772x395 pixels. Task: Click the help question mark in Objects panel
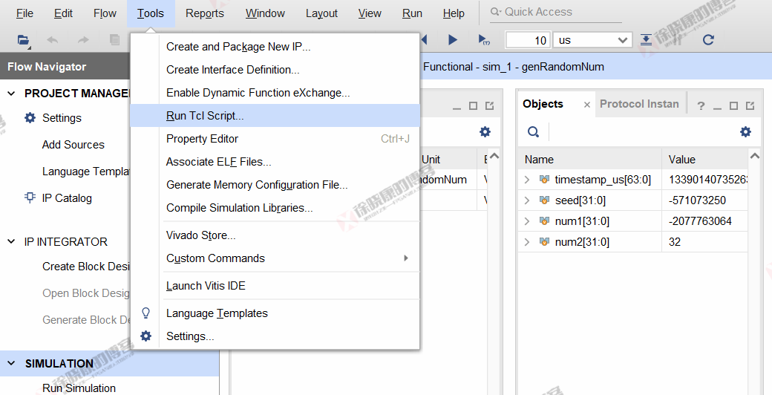[701, 105]
